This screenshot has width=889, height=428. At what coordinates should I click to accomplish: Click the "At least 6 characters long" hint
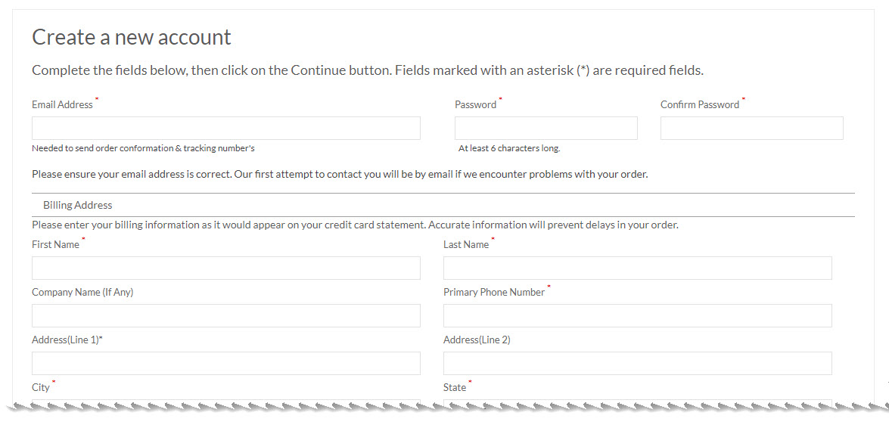(x=509, y=149)
